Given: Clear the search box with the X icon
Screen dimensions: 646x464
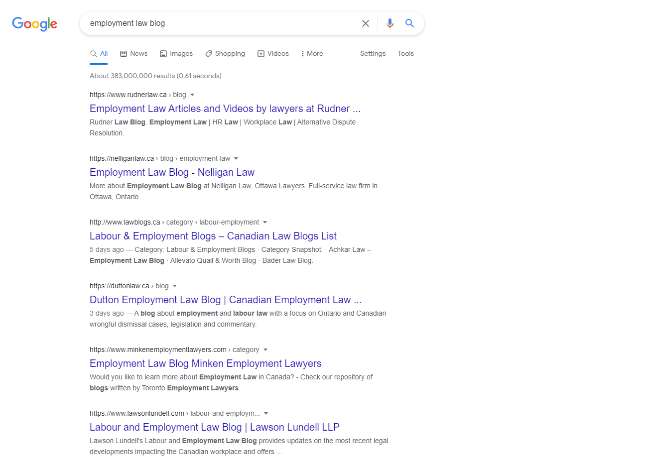Looking at the screenshot, I should (x=366, y=23).
